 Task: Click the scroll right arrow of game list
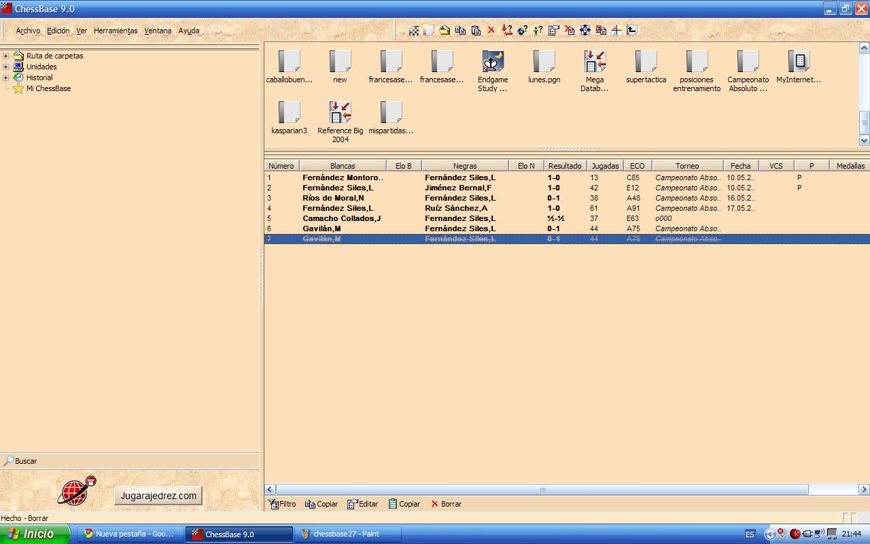[x=864, y=490]
